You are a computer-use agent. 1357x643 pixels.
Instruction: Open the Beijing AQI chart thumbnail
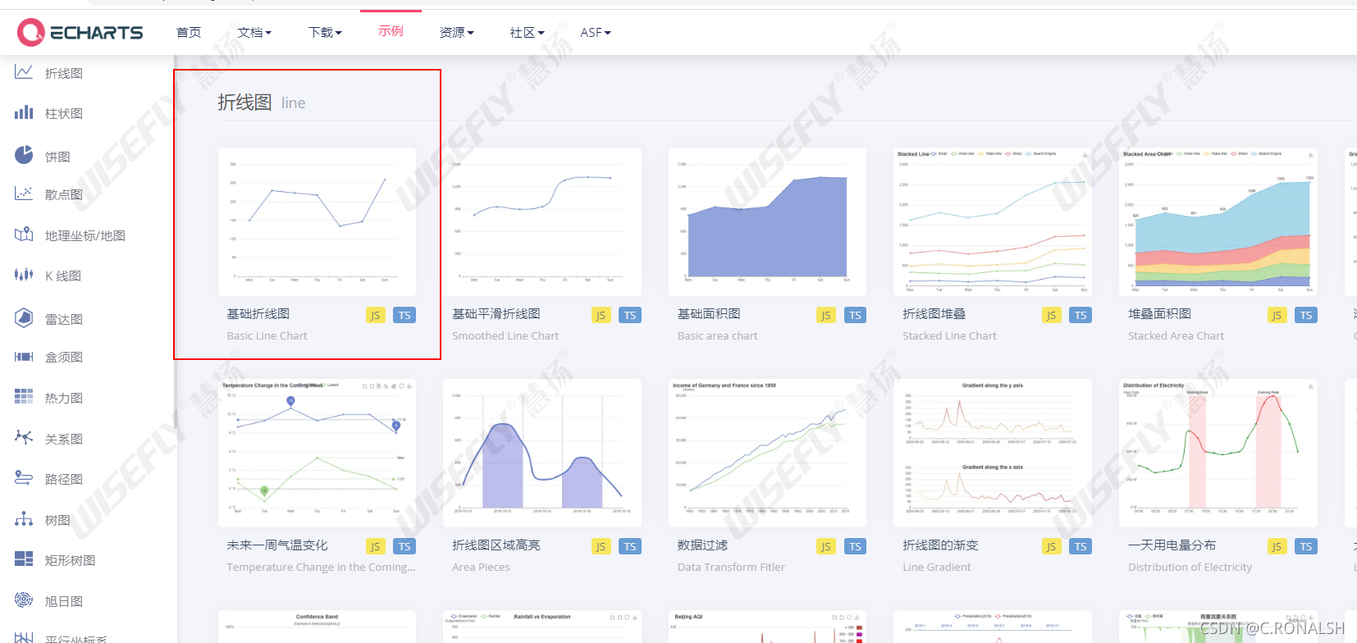pyautogui.click(x=767, y=627)
